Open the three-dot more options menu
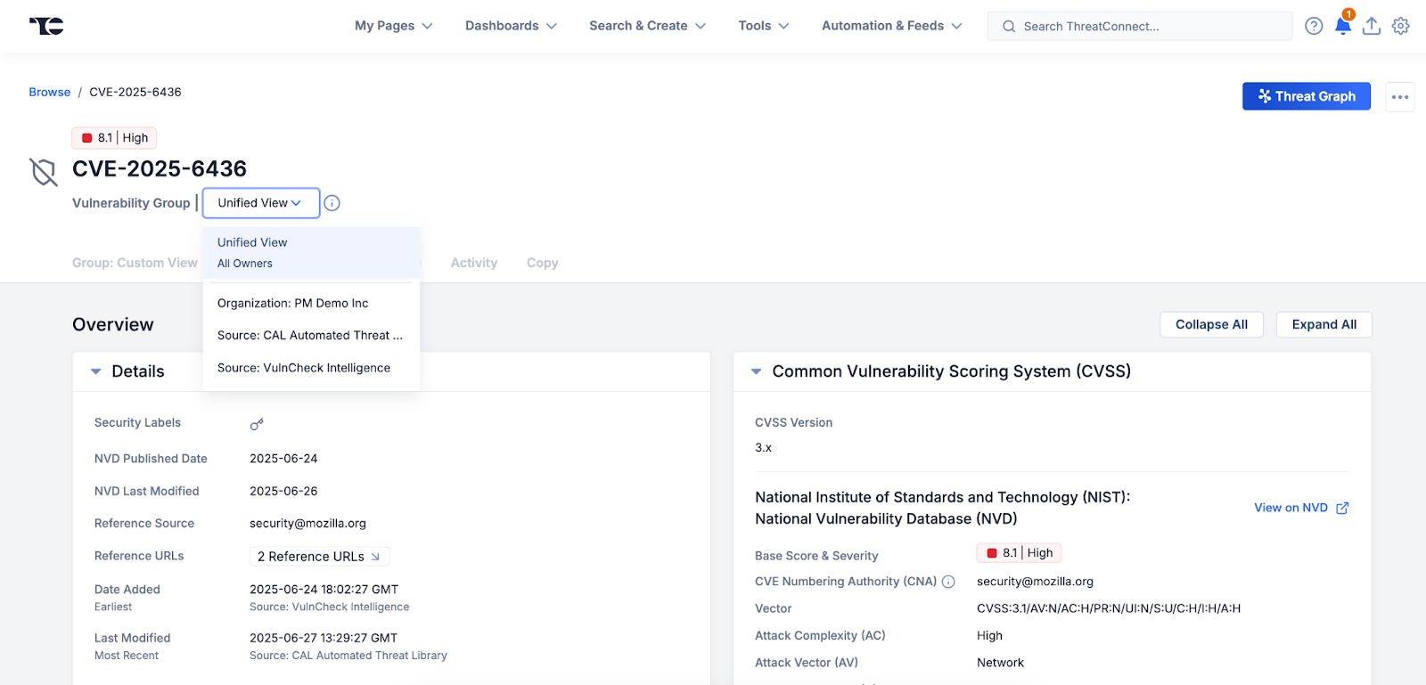 point(1400,96)
